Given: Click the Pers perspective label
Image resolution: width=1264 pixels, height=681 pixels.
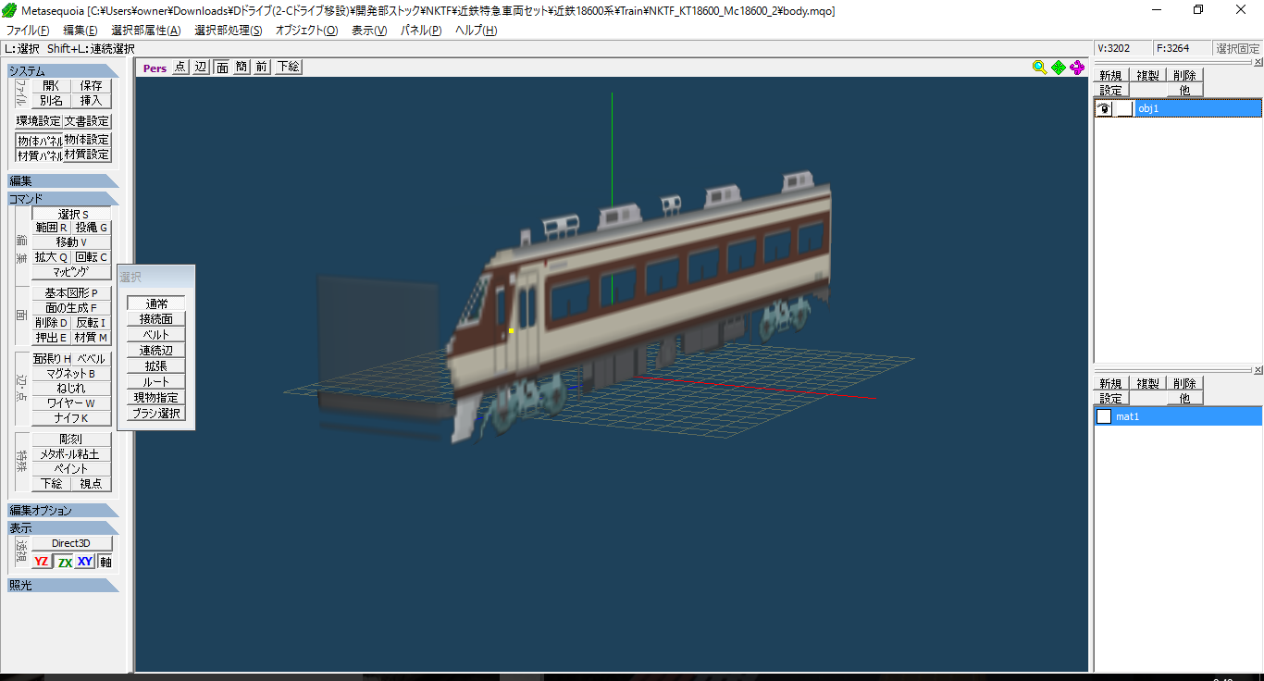Looking at the screenshot, I should coord(155,68).
